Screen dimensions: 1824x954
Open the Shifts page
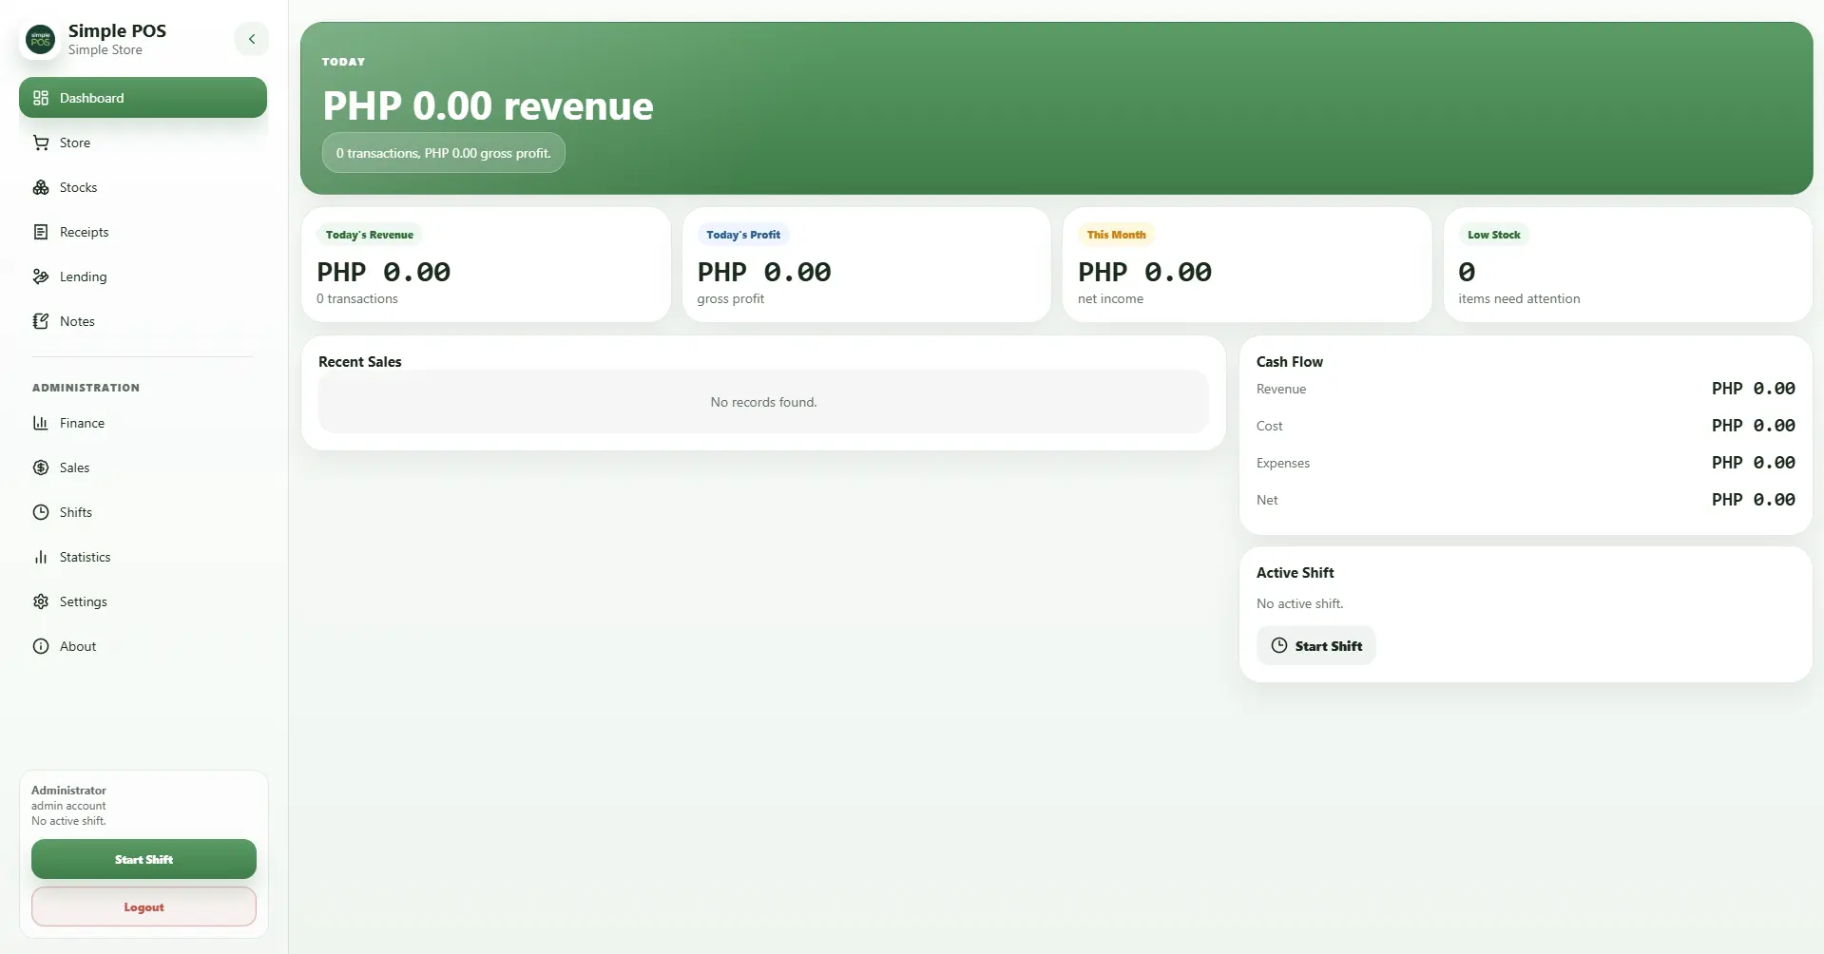[143, 512]
